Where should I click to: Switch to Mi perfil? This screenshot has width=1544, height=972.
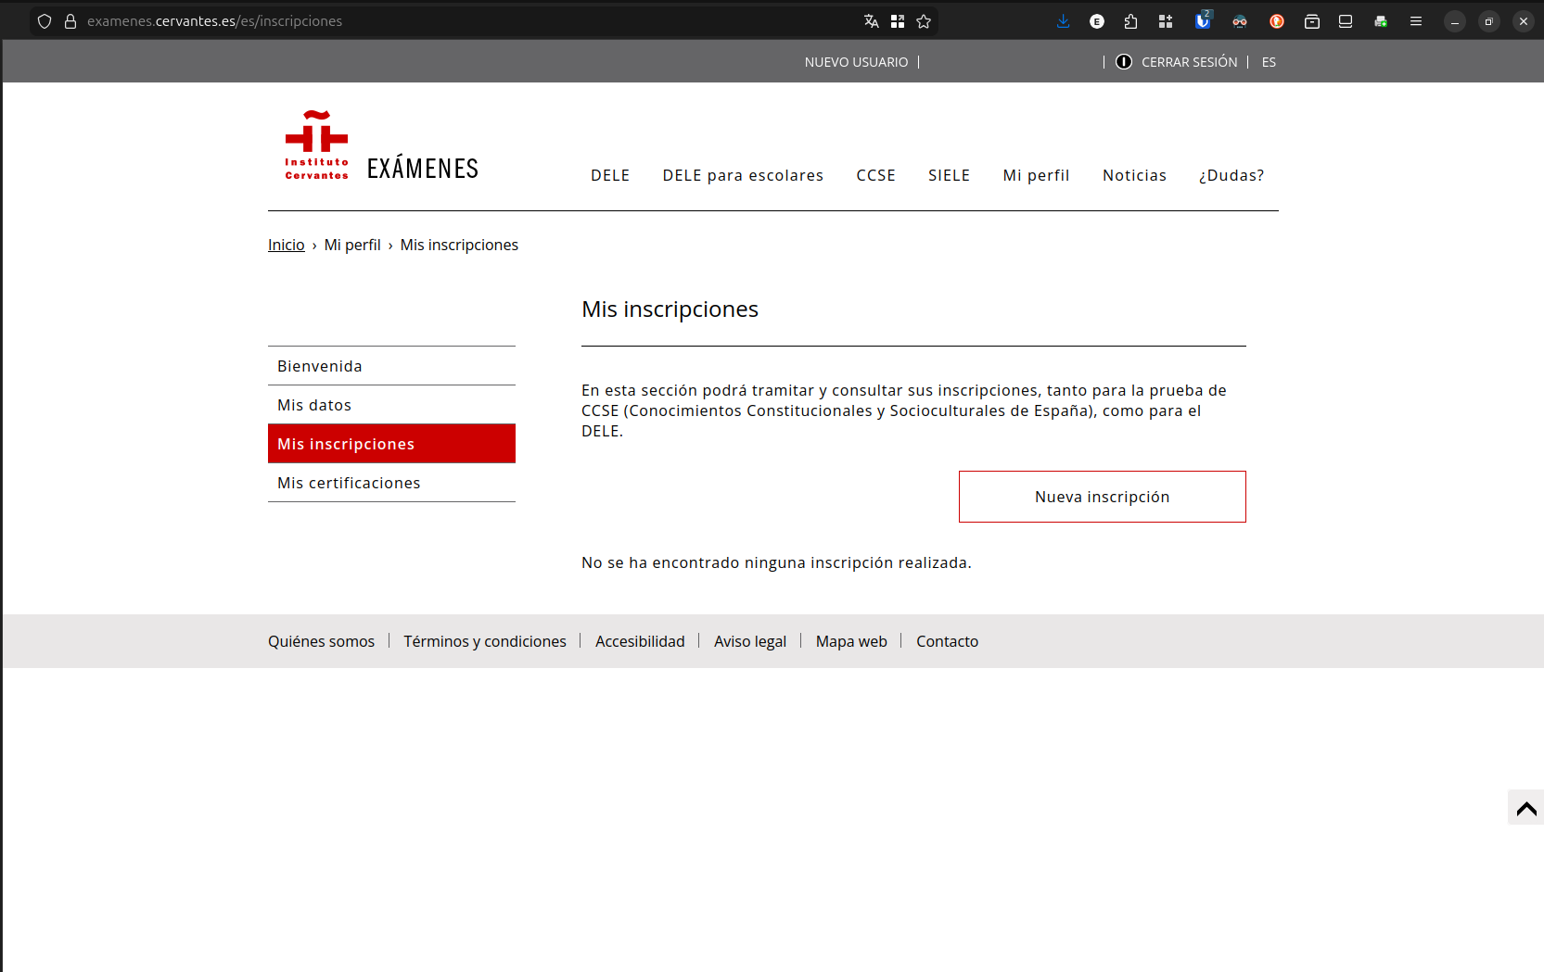1036,175
